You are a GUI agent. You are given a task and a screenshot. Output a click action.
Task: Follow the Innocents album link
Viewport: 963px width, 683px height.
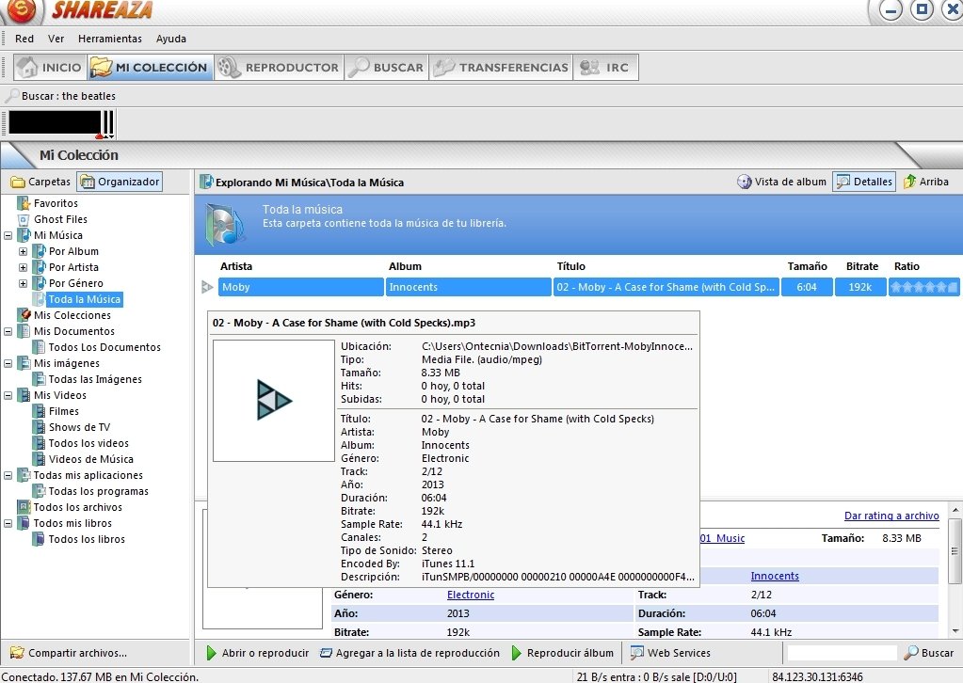pyautogui.click(x=775, y=577)
